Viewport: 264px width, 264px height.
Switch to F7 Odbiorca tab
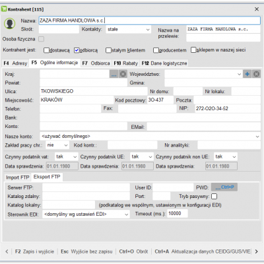[x=96, y=63]
